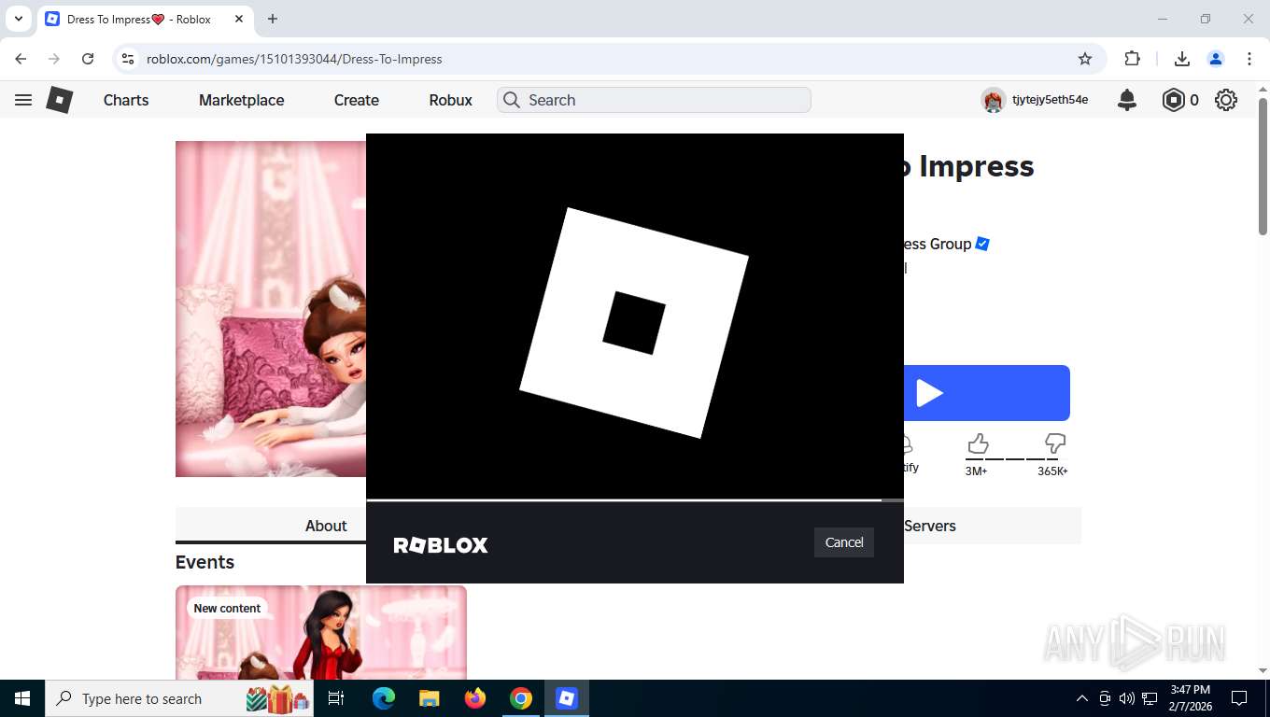Click the blue Play button
Image resolution: width=1270 pixels, height=717 pixels.
click(986, 393)
